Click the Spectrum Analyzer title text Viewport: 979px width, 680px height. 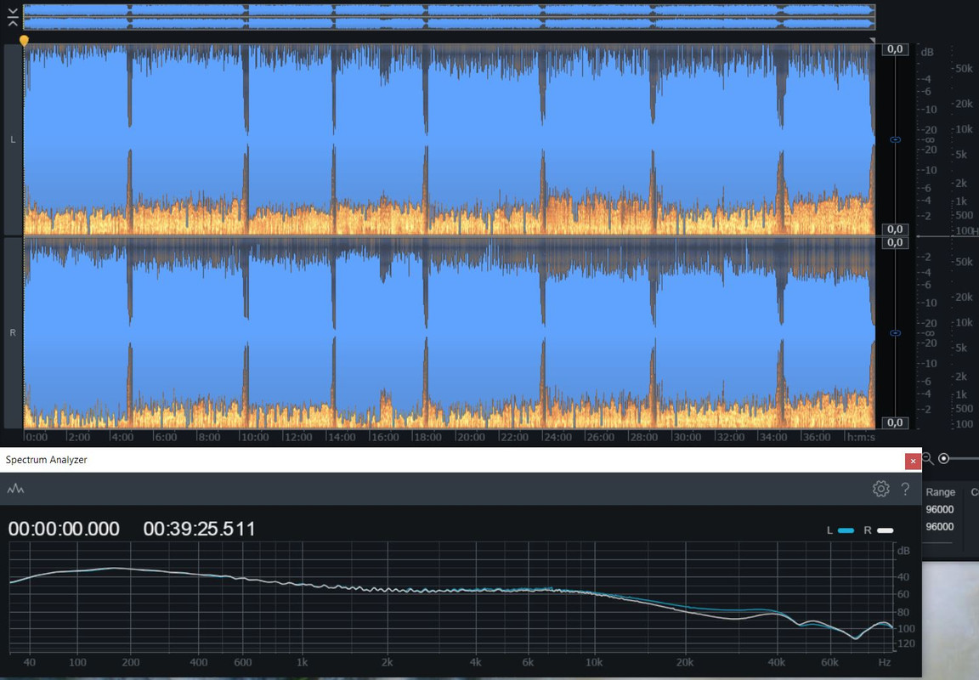[46, 460]
